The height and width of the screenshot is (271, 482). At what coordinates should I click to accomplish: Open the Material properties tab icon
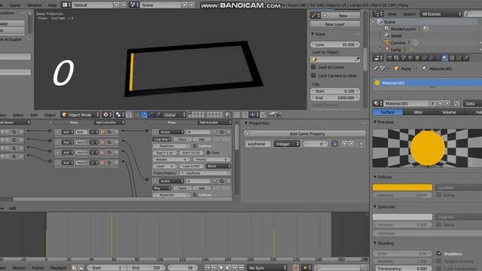445,58
